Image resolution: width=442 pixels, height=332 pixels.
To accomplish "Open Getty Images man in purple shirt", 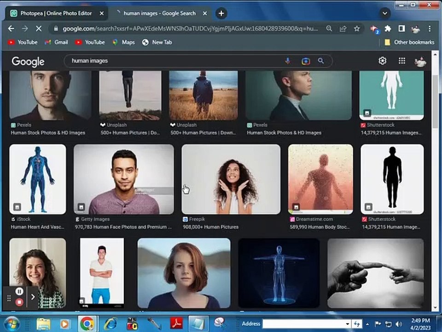I will click(124, 179).
